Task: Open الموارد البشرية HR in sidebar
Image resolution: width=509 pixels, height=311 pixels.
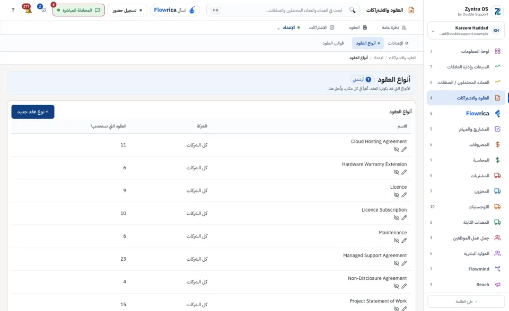Action: (x=466, y=253)
